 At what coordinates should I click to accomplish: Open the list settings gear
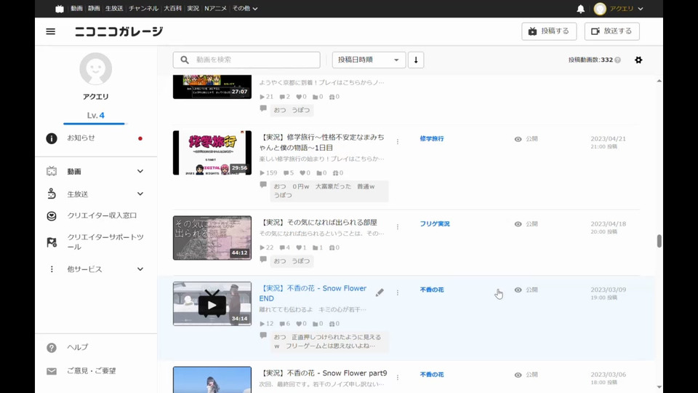(x=638, y=60)
